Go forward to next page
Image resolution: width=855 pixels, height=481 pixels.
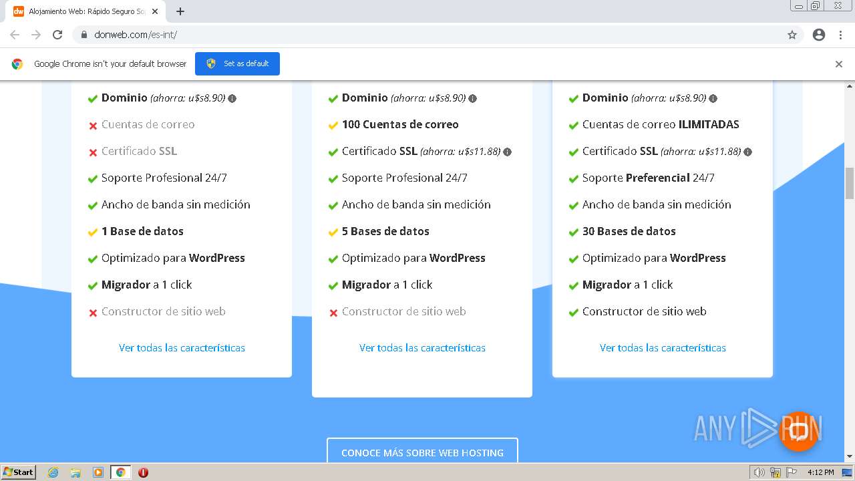click(36, 35)
